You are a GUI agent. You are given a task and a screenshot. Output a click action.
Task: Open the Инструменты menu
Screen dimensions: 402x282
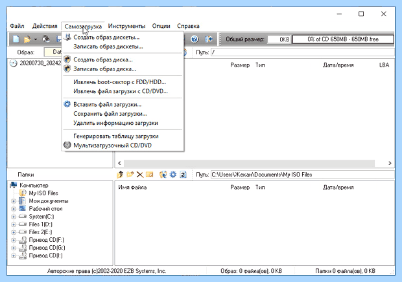tap(126, 26)
